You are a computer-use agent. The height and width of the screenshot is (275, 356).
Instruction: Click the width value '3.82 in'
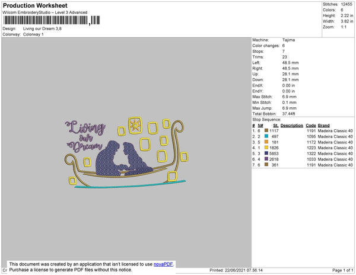click(347, 21)
